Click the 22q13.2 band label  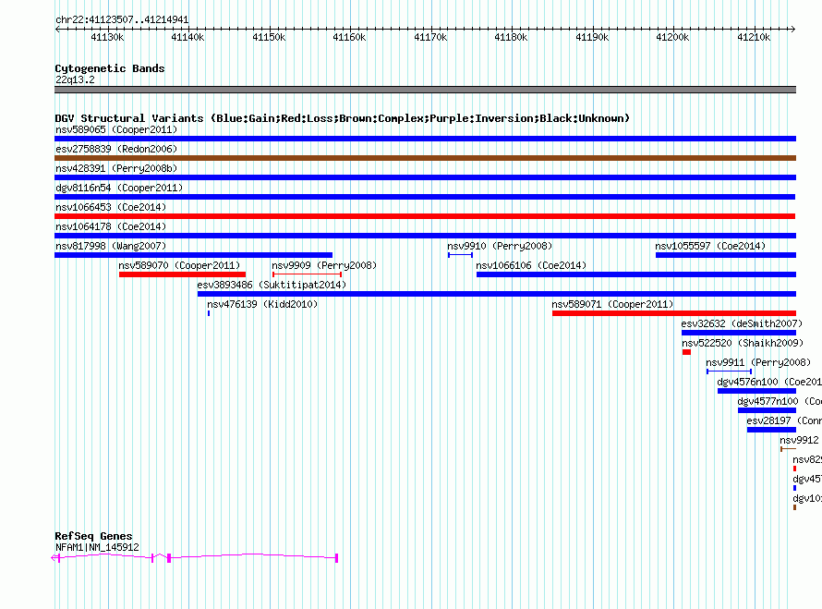(x=75, y=79)
